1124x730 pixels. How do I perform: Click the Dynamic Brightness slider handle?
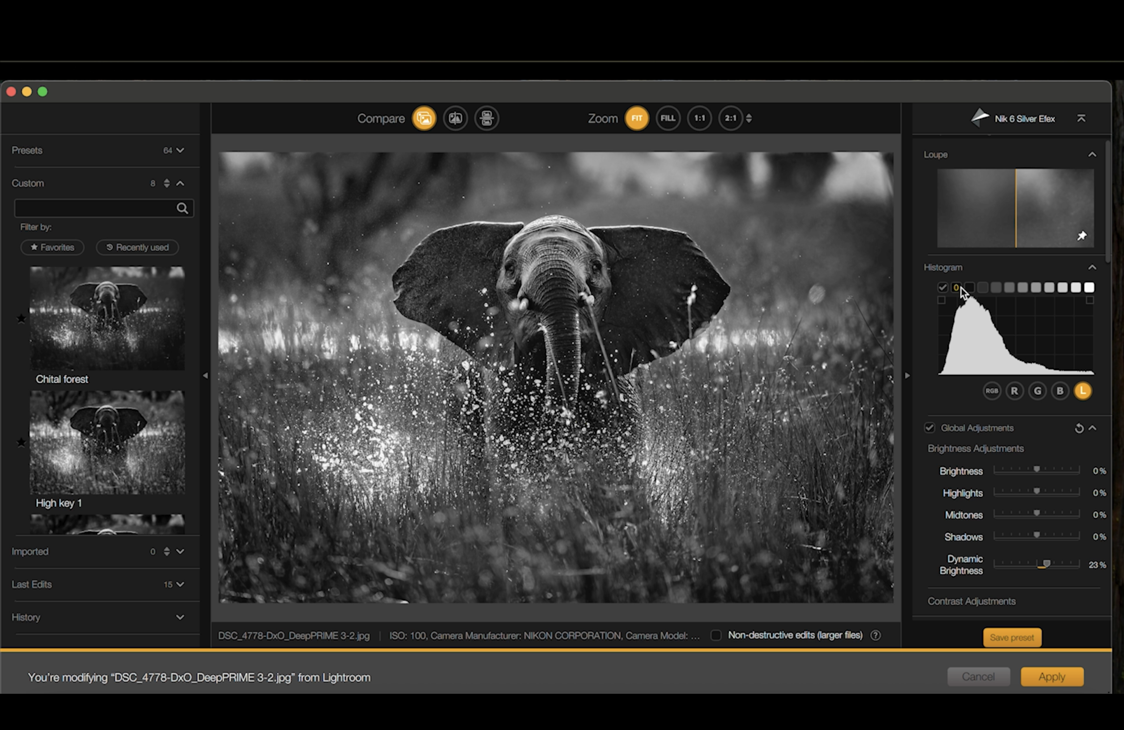[x=1047, y=564]
